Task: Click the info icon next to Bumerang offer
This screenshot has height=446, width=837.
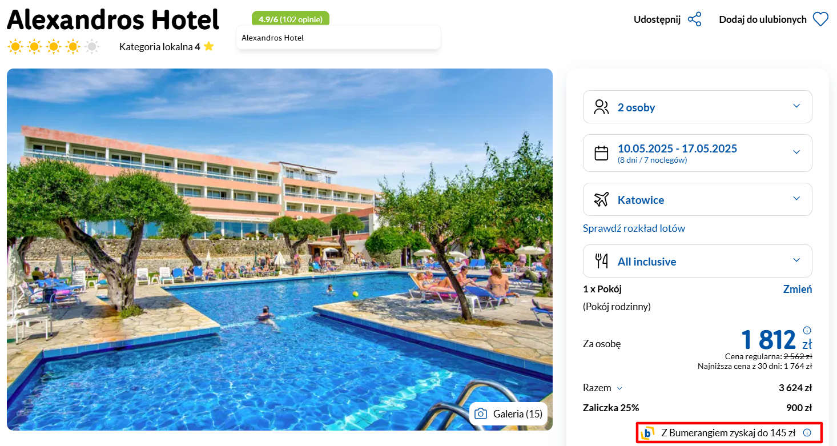Action: [807, 433]
